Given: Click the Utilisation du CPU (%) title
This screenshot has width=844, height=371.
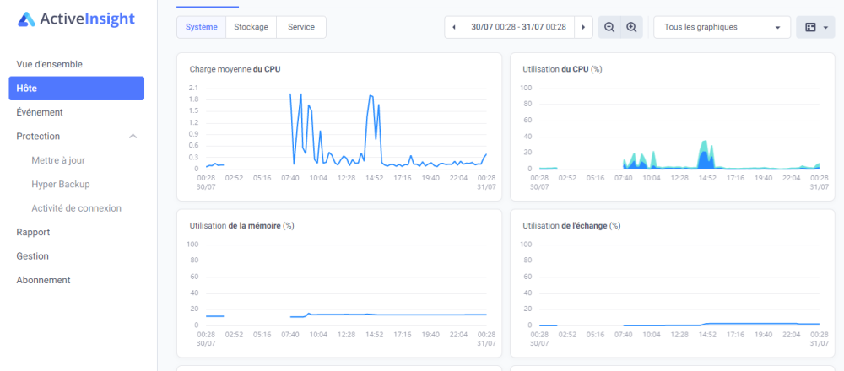Looking at the screenshot, I should 562,69.
